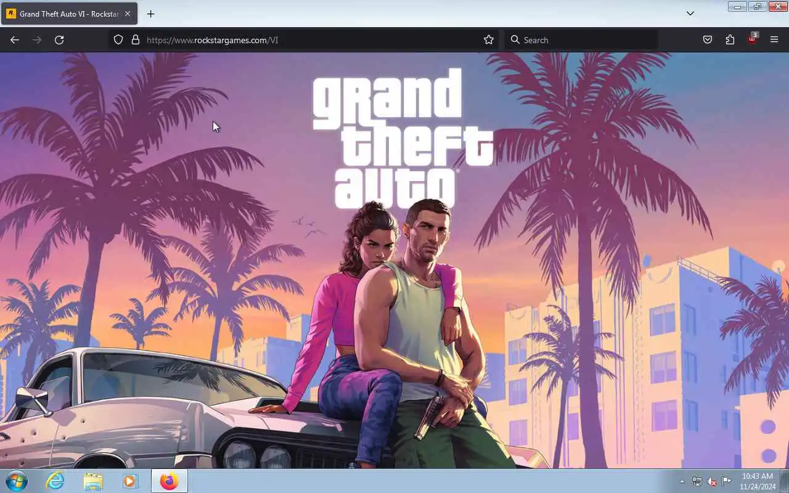
Task: Click the forward navigation arrow
Action: (37, 40)
